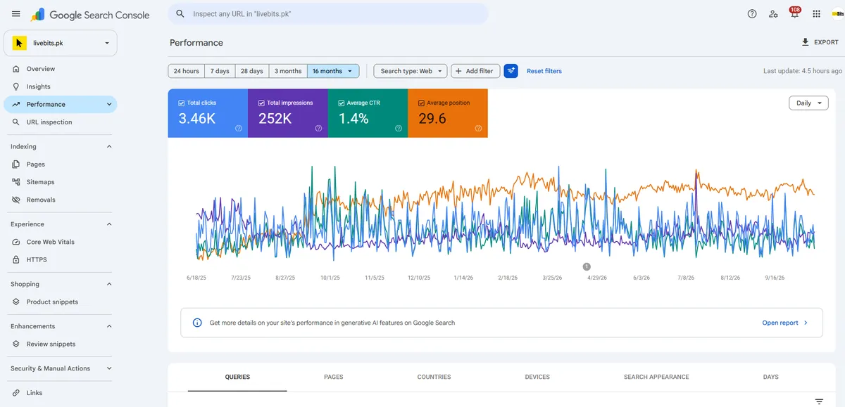Click the info icon in generative AI banner
The height and width of the screenshot is (407, 845).
click(x=197, y=323)
